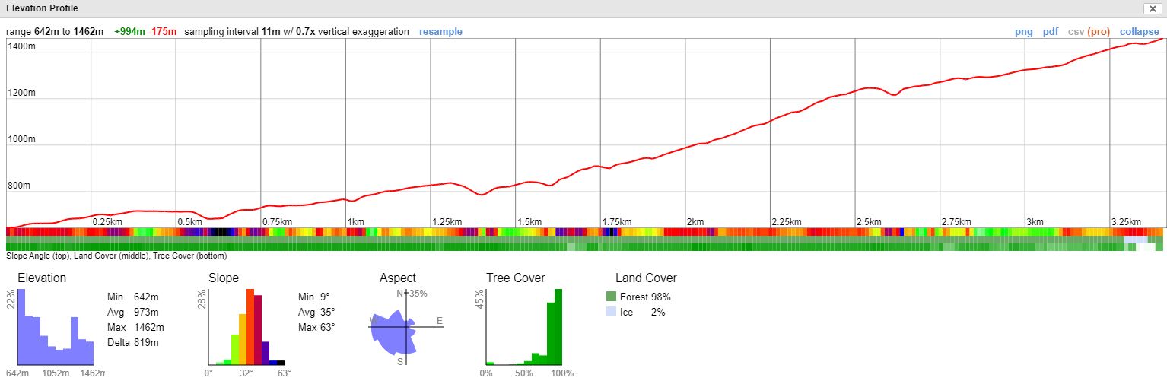The width and height of the screenshot is (1167, 381).
Task: Export profile as pdf
Action: (x=1051, y=32)
